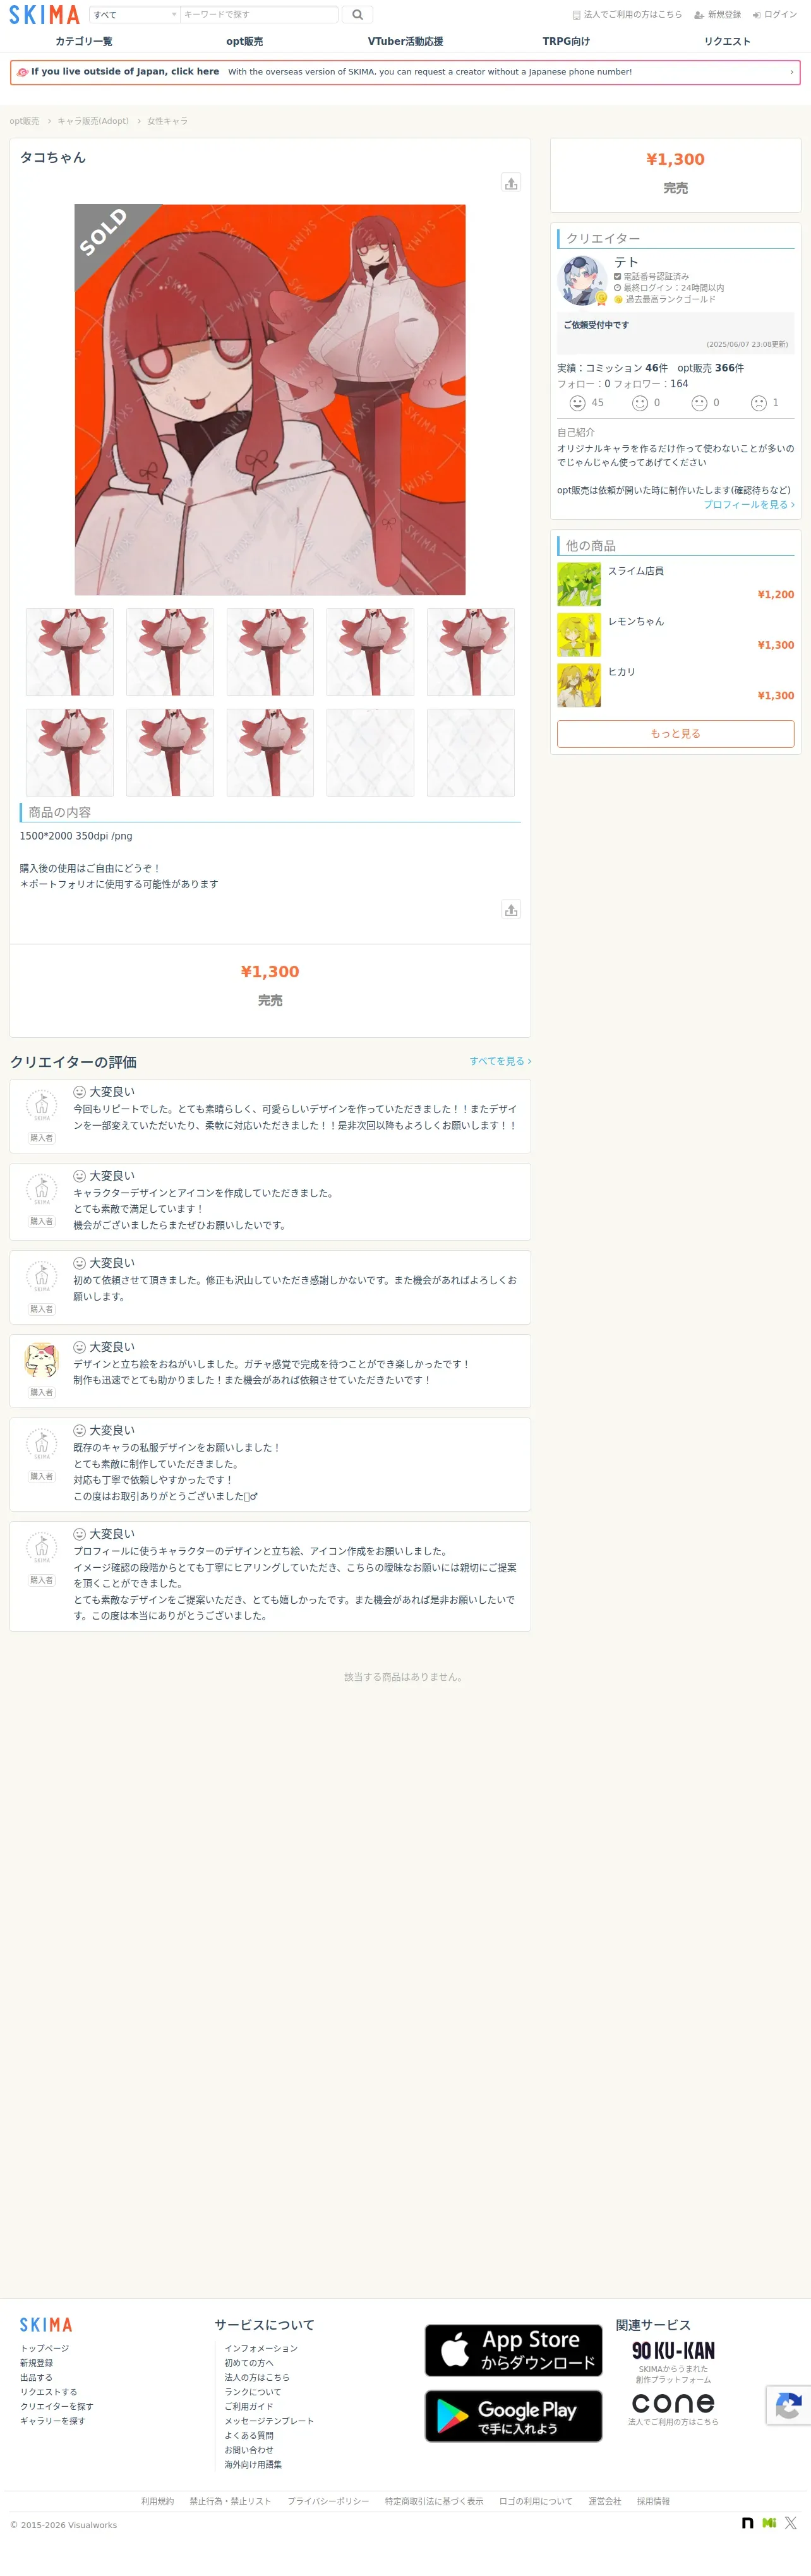Open the すべて category dropdown

[135, 15]
